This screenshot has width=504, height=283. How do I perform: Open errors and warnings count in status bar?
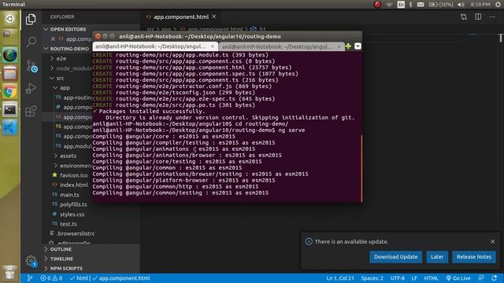point(51,278)
